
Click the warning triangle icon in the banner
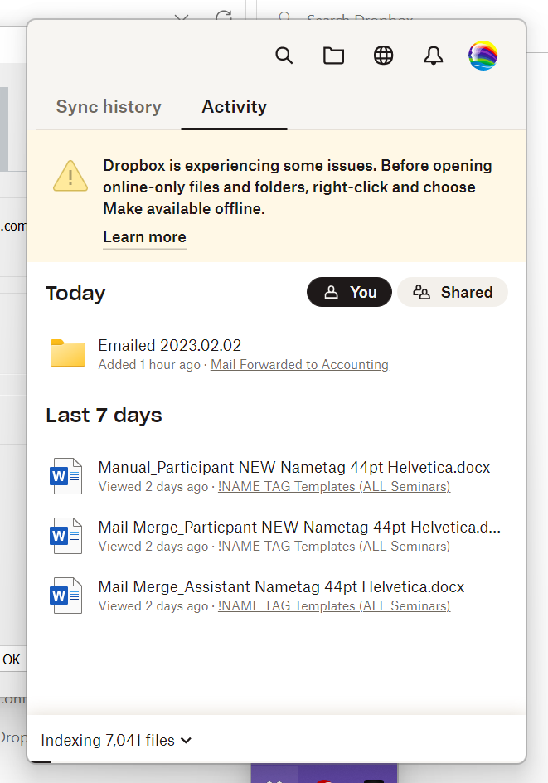tap(70, 175)
